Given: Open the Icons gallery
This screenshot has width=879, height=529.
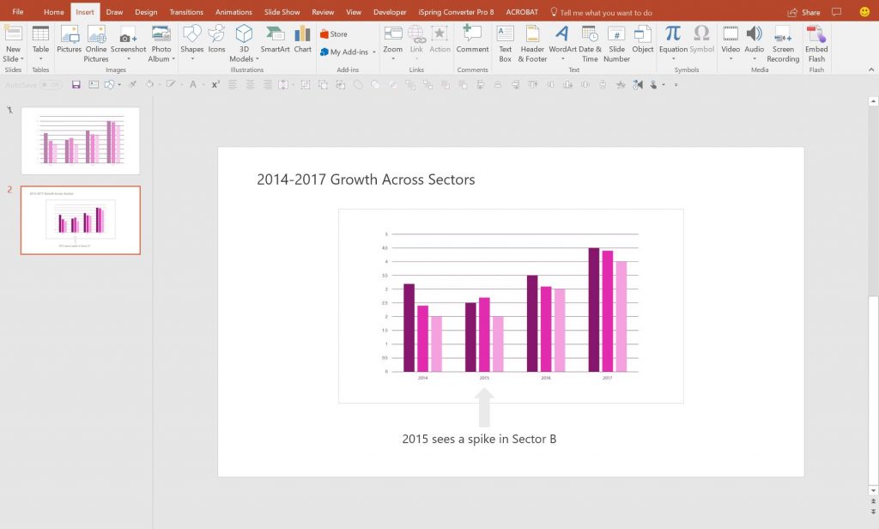Looking at the screenshot, I should click(216, 40).
